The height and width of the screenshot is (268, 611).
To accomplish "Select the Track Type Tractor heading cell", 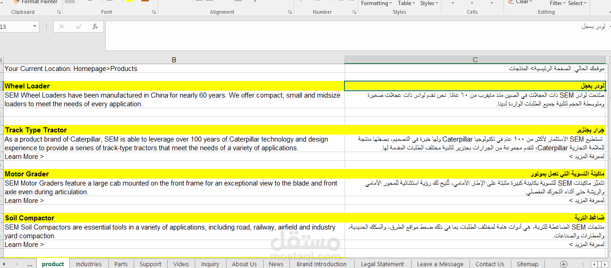I will (x=174, y=130).
